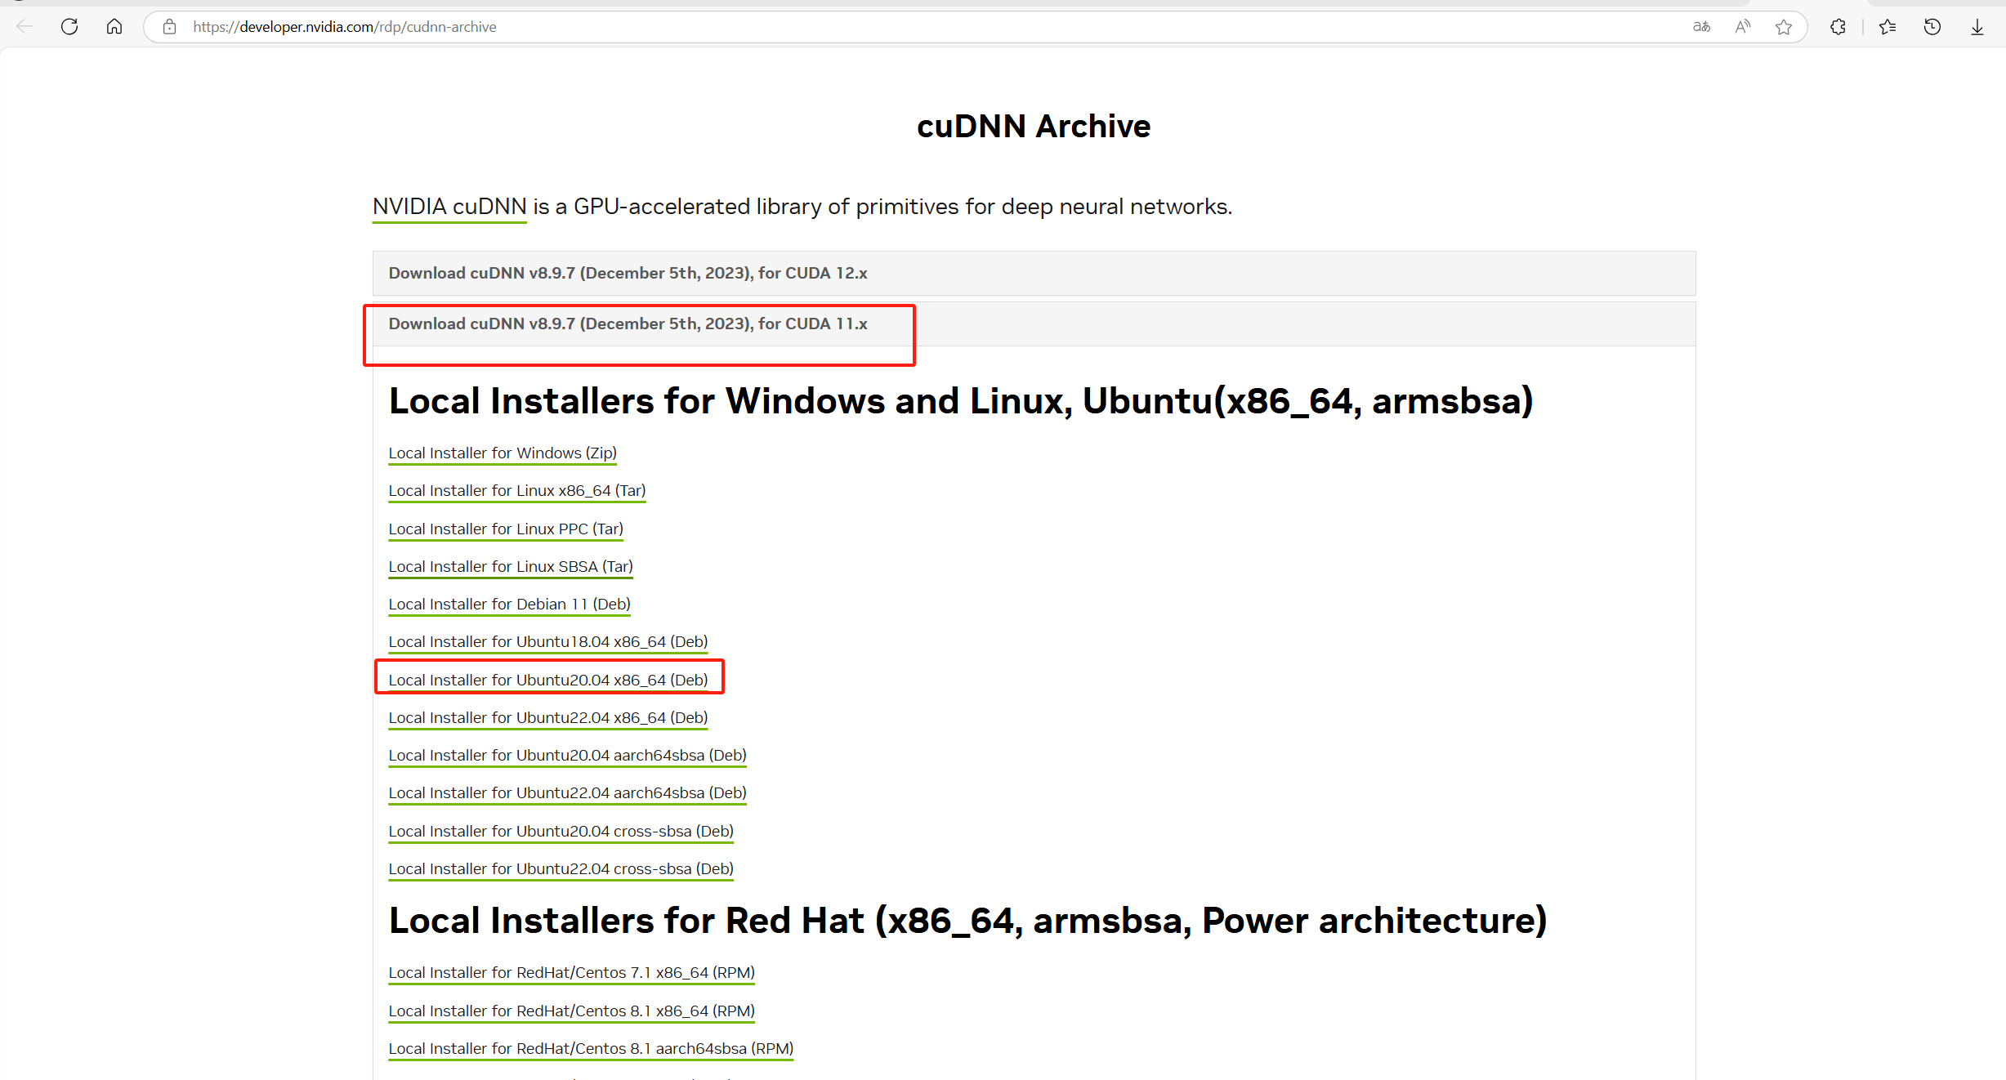Expand the cuDNN v8.9.7 for CUDA 12.x section

click(x=628, y=273)
